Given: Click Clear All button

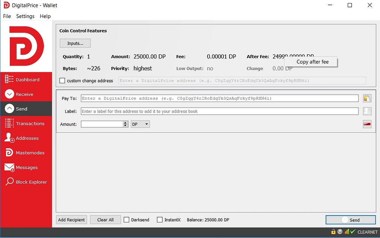Looking at the screenshot, I should point(105,220).
